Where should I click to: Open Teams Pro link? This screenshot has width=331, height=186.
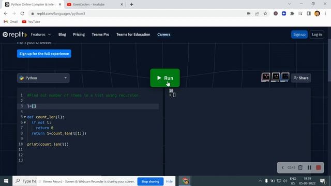click(100, 35)
